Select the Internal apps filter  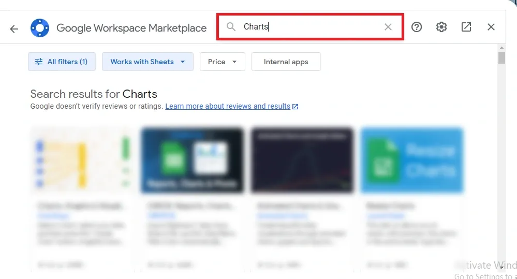click(x=286, y=62)
